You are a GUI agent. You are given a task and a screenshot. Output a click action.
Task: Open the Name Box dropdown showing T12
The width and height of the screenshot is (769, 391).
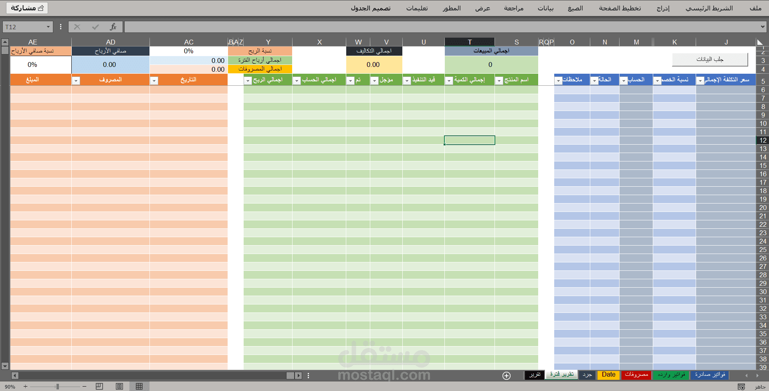(x=48, y=27)
